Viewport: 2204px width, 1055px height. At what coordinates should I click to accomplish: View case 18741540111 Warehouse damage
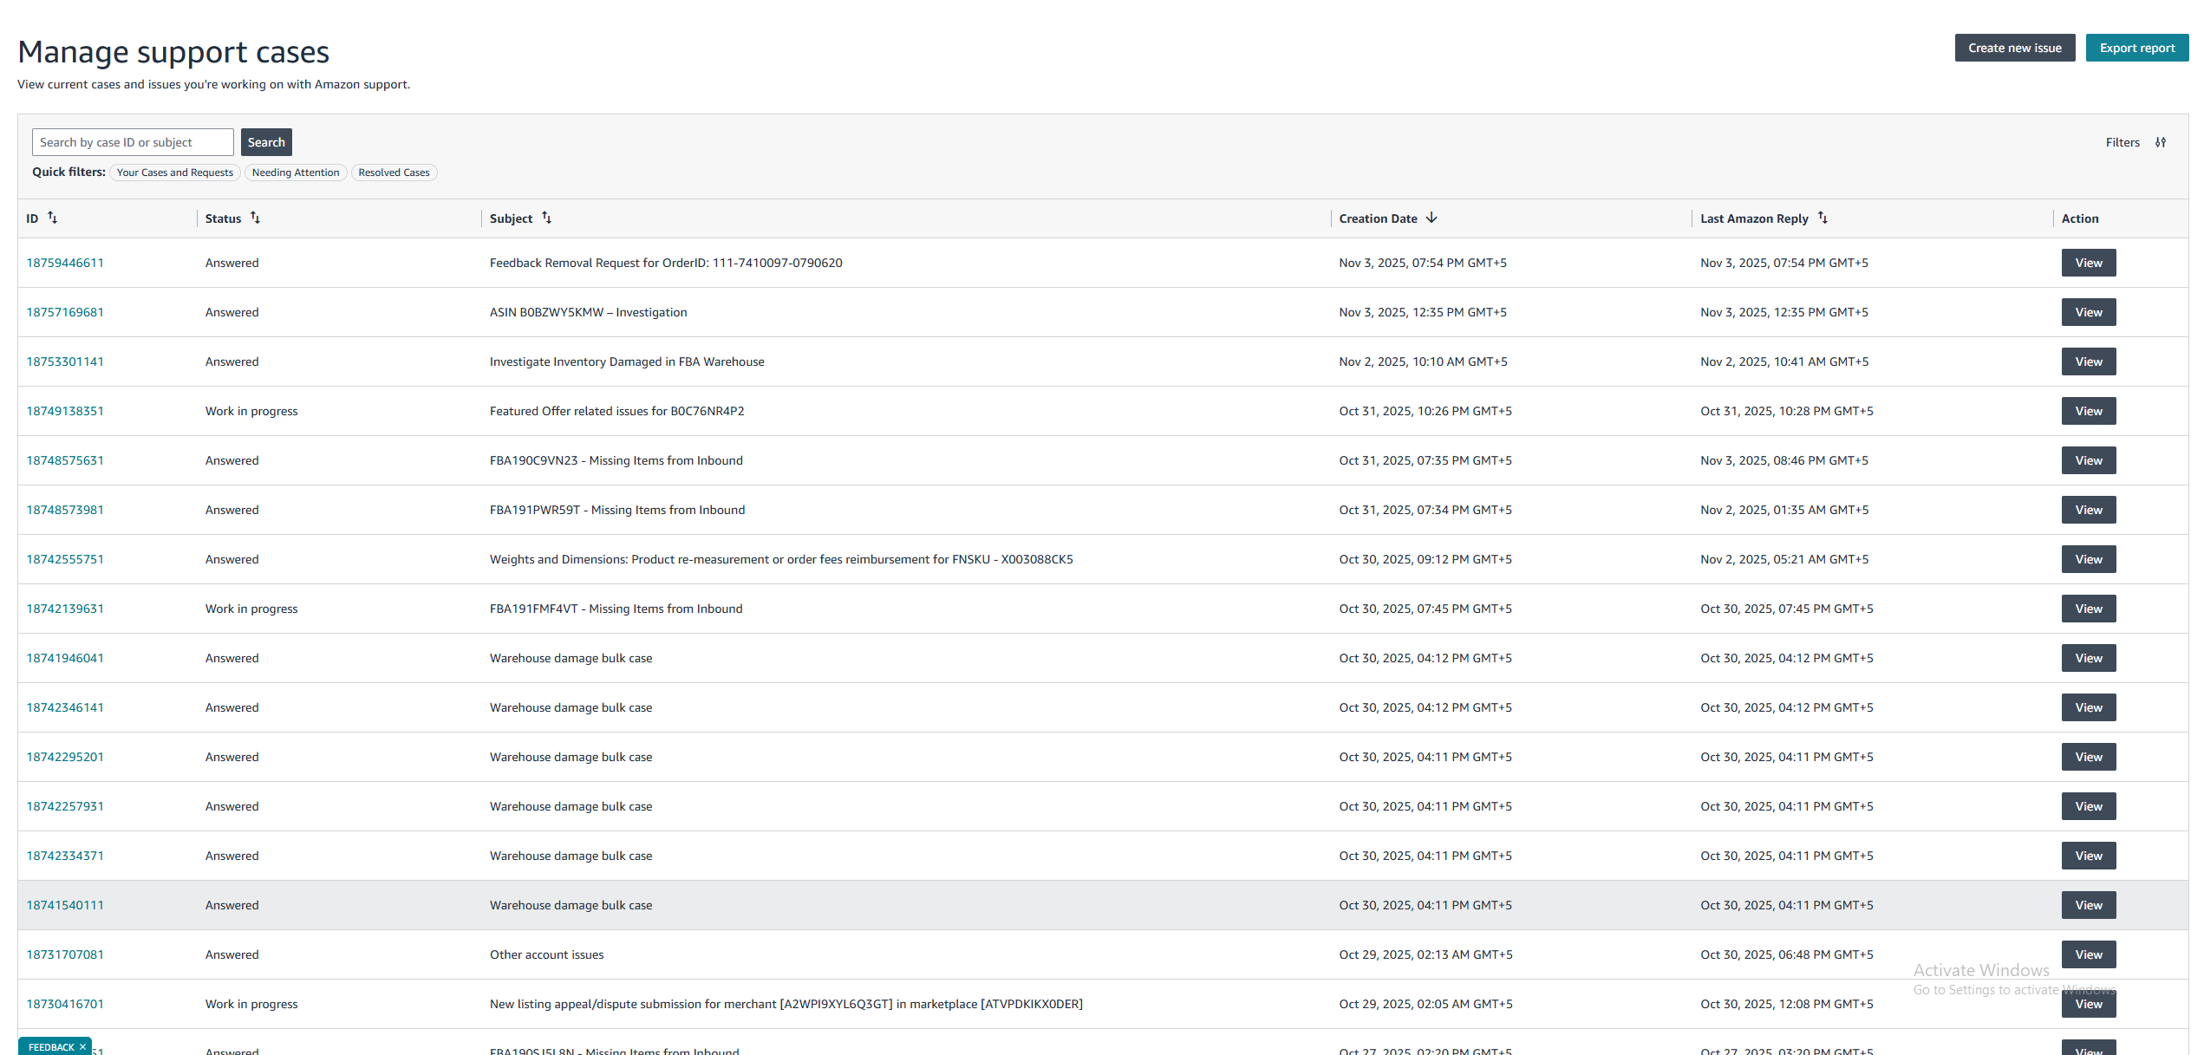[2089, 905]
